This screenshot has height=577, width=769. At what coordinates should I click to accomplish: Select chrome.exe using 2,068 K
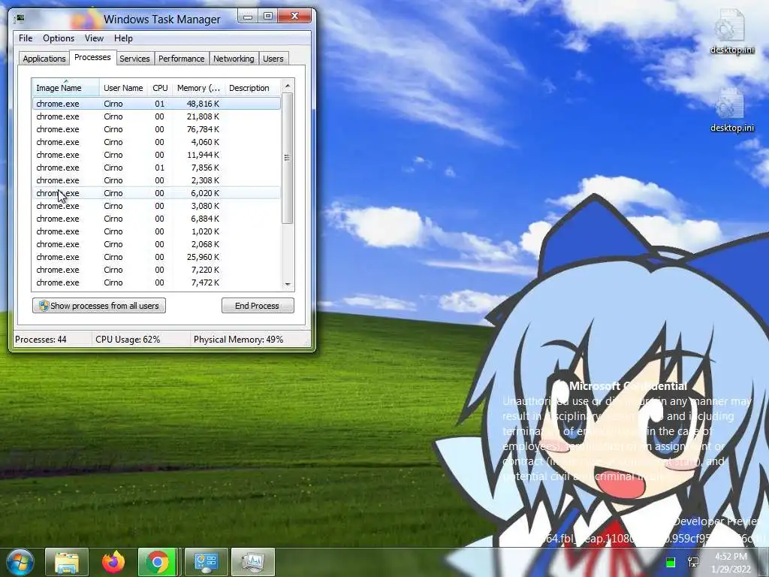[156, 244]
